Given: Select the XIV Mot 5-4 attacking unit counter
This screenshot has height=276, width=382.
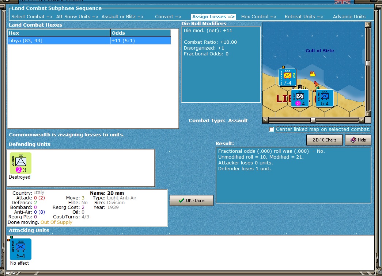Looking at the screenshot, I should (21, 249).
